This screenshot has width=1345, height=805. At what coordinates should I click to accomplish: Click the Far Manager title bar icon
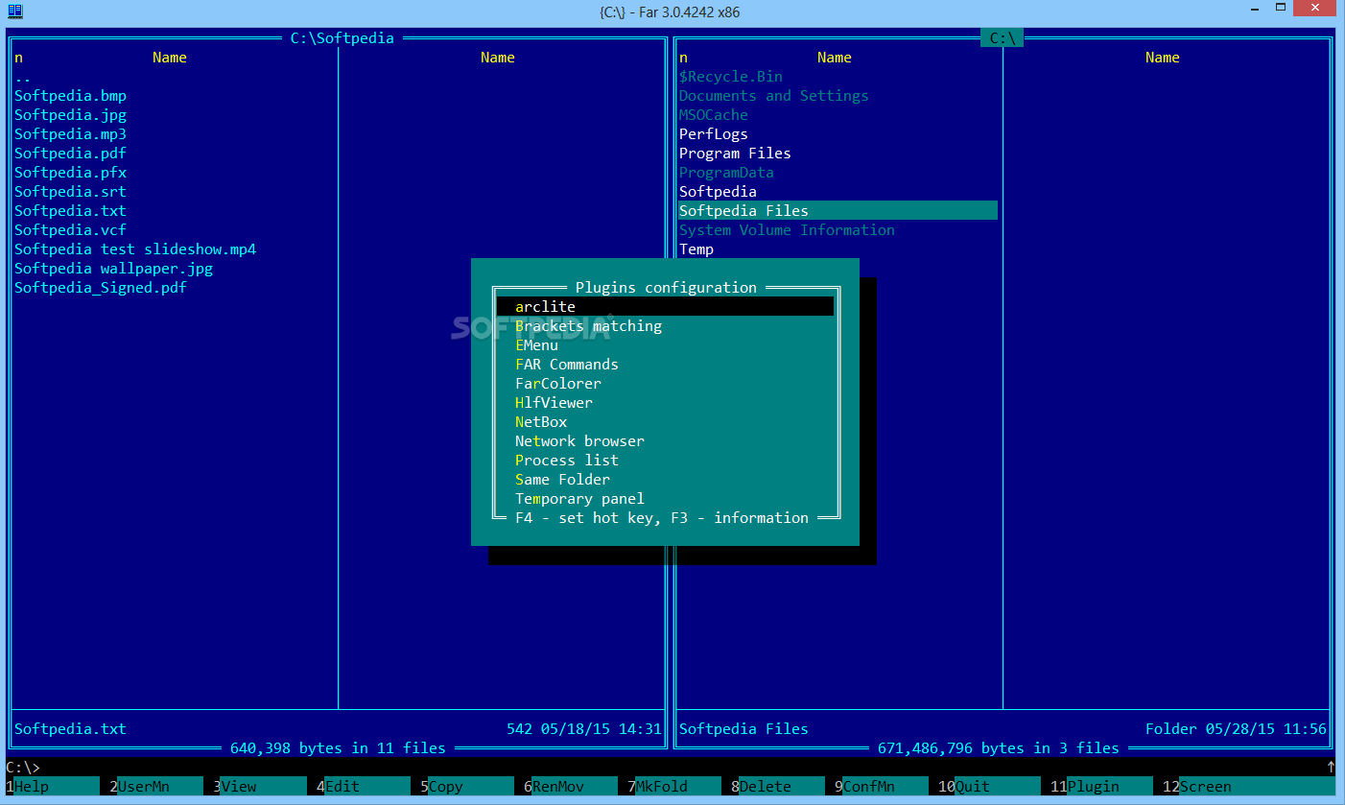point(15,12)
